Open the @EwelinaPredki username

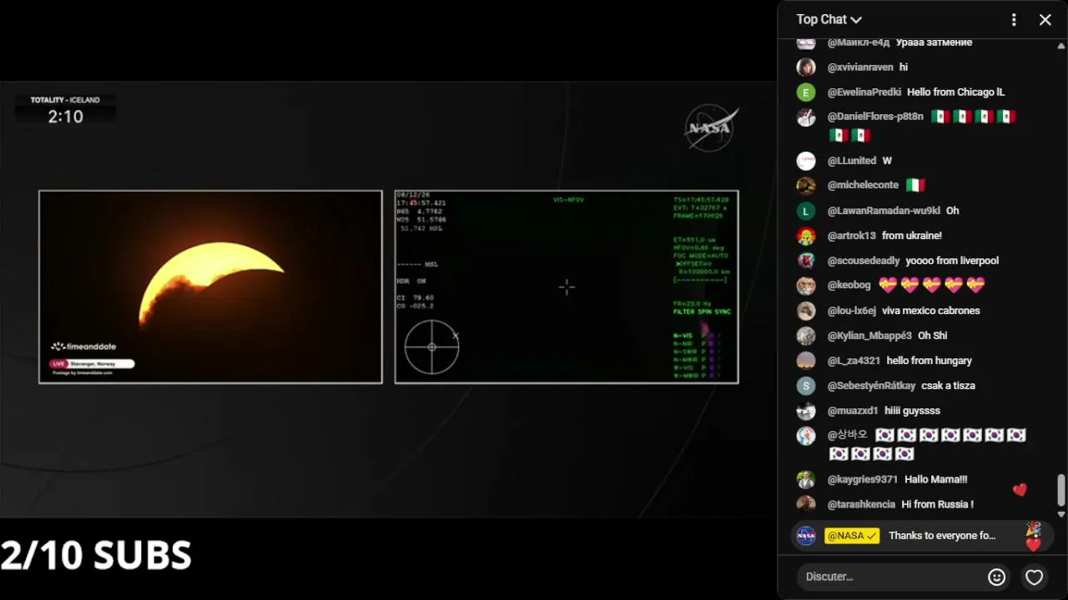click(864, 92)
